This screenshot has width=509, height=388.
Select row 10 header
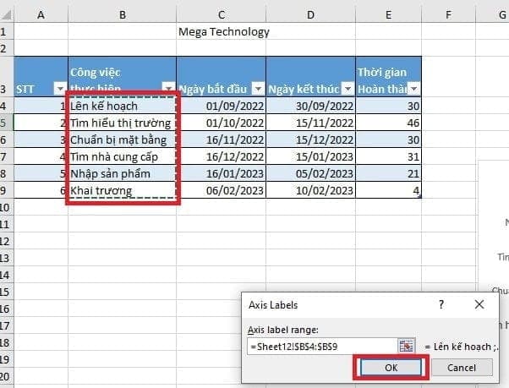pos(5,207)
